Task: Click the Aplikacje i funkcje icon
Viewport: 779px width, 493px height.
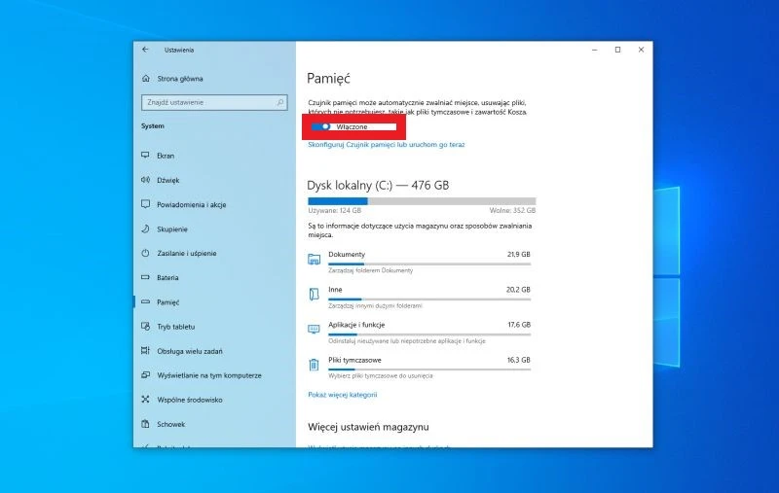Action: tap(314, 330)
